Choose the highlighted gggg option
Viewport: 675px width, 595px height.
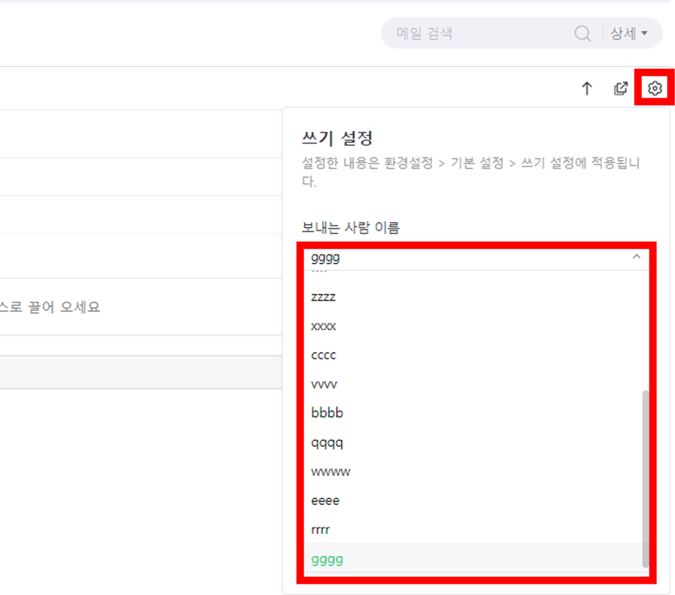tap(327, 559)
